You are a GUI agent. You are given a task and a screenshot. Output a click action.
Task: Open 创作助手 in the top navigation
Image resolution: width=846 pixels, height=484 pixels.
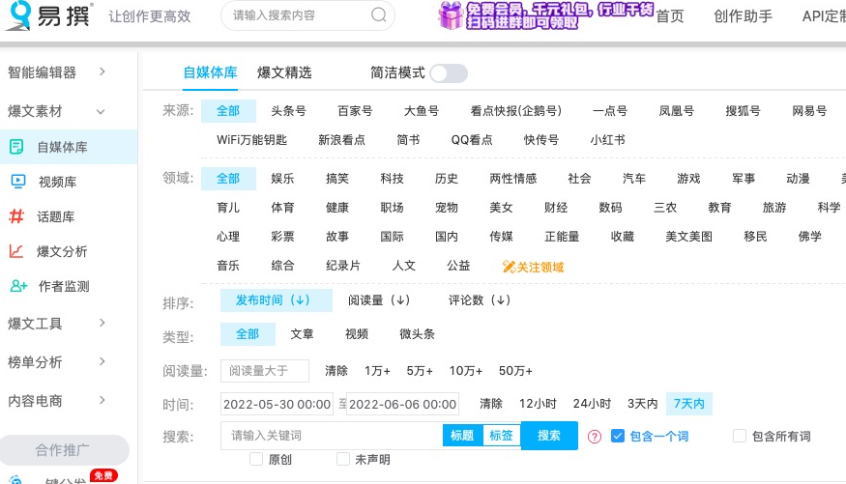click(x=743, y=16)
